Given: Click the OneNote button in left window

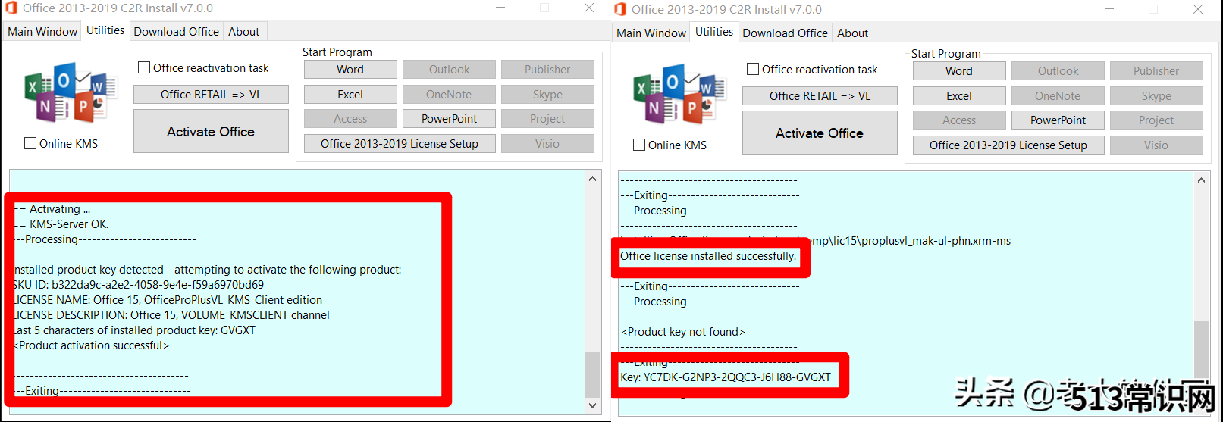Looking at the screenshot, I should pyautogui.click(x=449, y=95).
